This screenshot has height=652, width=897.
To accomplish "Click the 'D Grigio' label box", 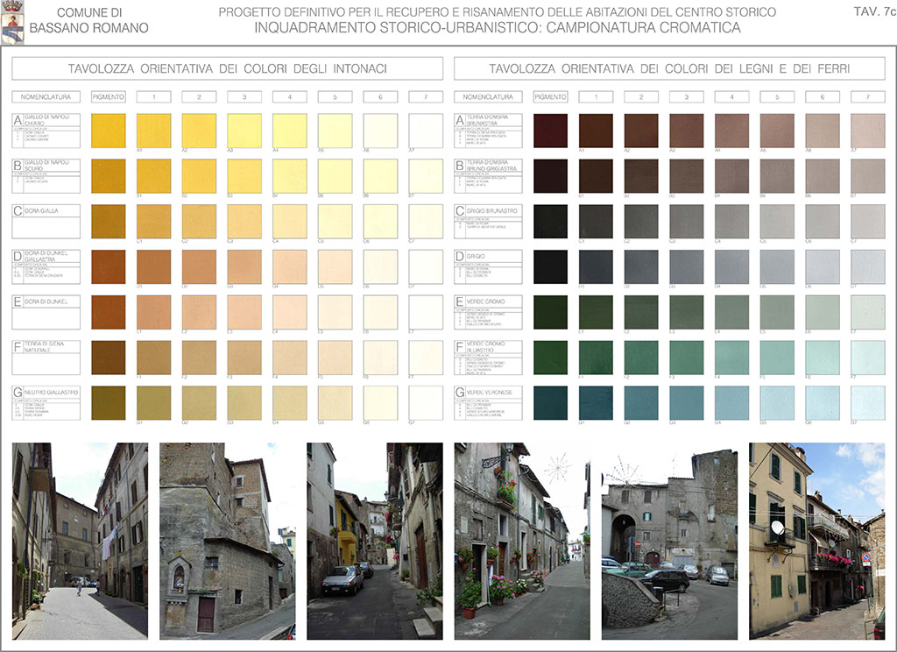I will pos(488,266).
